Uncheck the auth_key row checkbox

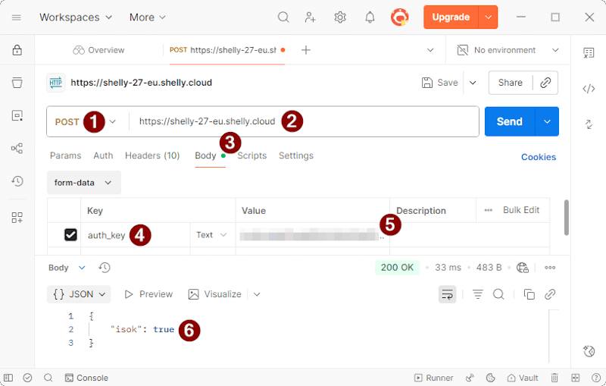70,235
